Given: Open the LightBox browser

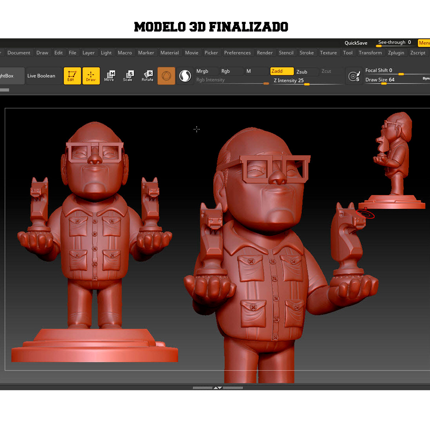Looking at the screenshot, I should (x=7, y=76).
